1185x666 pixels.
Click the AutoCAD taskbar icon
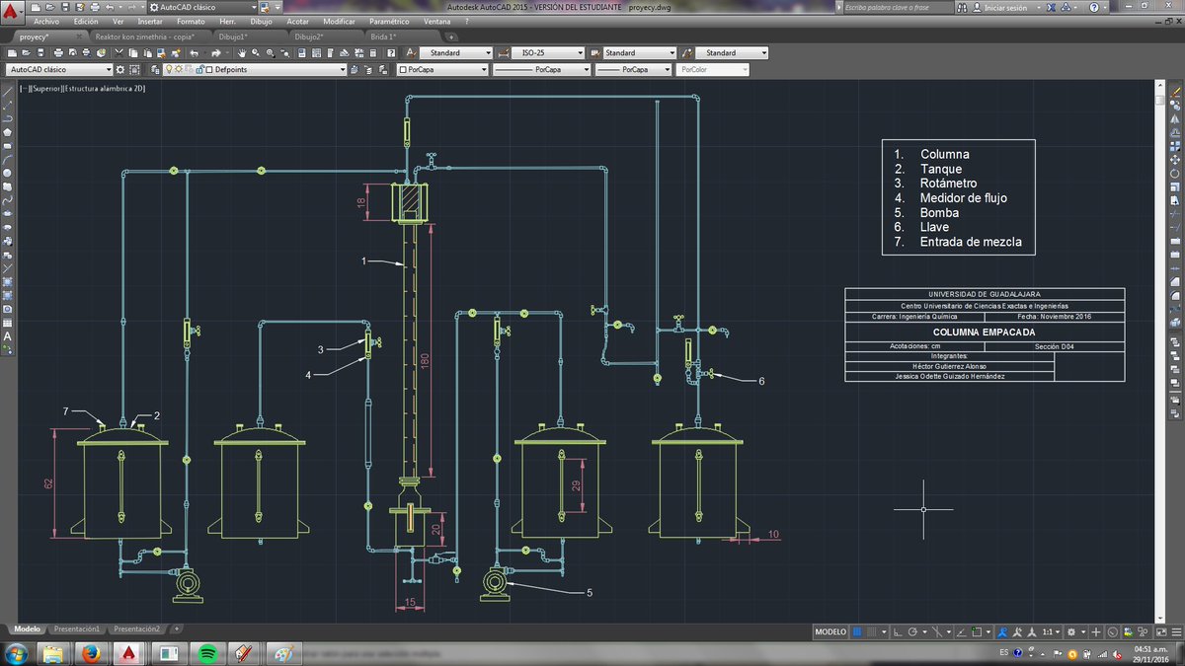point(129,653)
